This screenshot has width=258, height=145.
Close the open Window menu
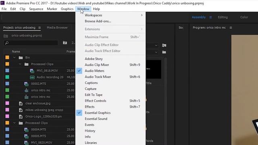tap(83, 9)
